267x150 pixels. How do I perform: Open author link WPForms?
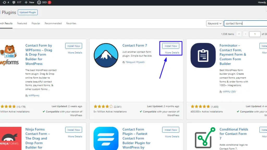click(x=34, y=96)
